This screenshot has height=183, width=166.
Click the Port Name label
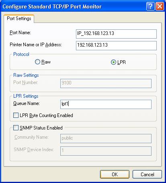(20, 33)
